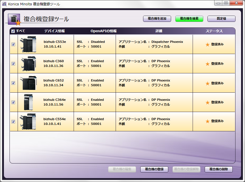
Task: Click グラフィカル in the bizhub C360 row
Action: click(x=160, y=66)
